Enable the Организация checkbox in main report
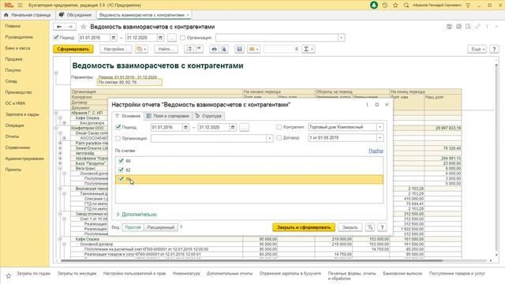Viewport: 505px width, 284px height. coord(182,38)
